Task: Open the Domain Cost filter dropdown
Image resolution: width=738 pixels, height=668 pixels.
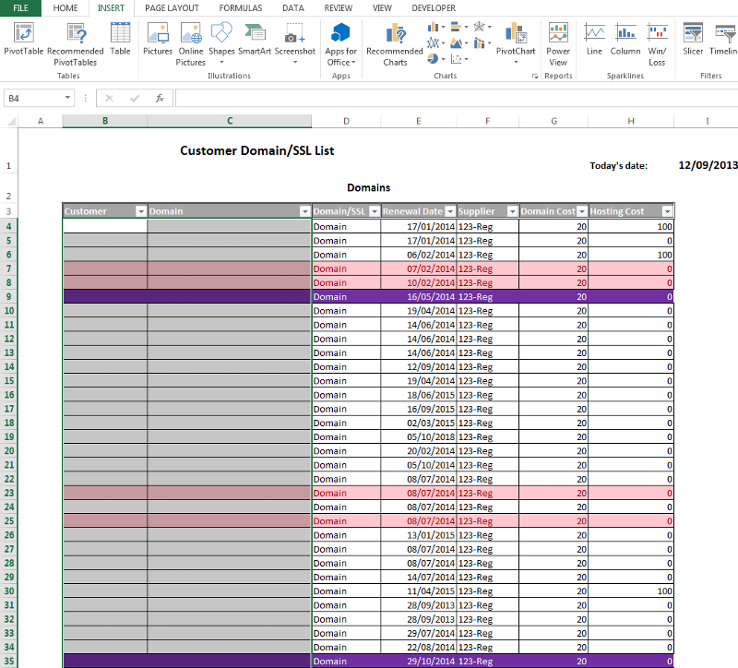Action: coord(582,212)
